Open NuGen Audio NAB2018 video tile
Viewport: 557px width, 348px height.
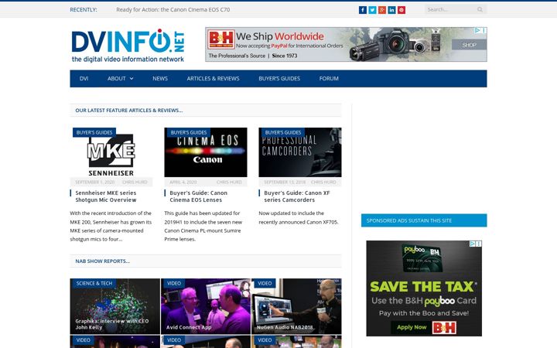pos(296,306)
